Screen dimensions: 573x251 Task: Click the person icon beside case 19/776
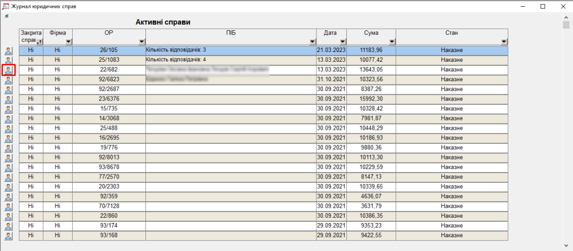9,148
